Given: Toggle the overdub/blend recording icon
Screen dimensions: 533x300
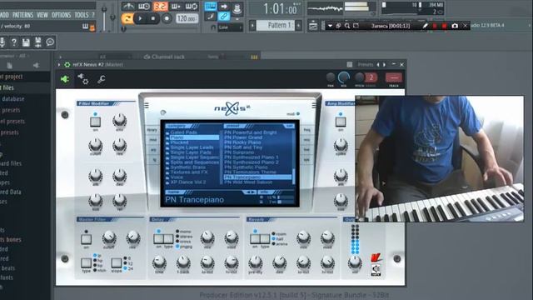Looking at the screenshot, I should click(x=176, y=6).
